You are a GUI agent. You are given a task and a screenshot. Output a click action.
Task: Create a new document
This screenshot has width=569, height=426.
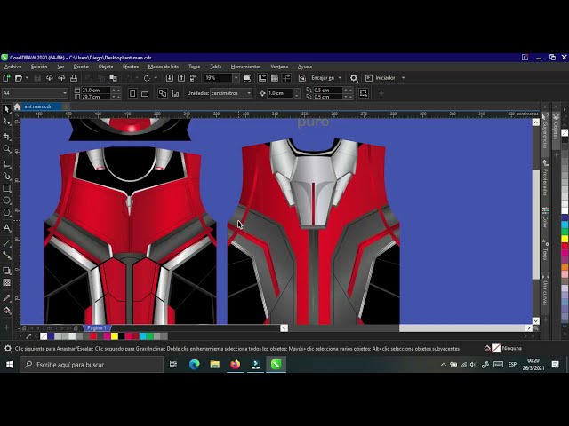pyautogui.click(x=6, y=78)
